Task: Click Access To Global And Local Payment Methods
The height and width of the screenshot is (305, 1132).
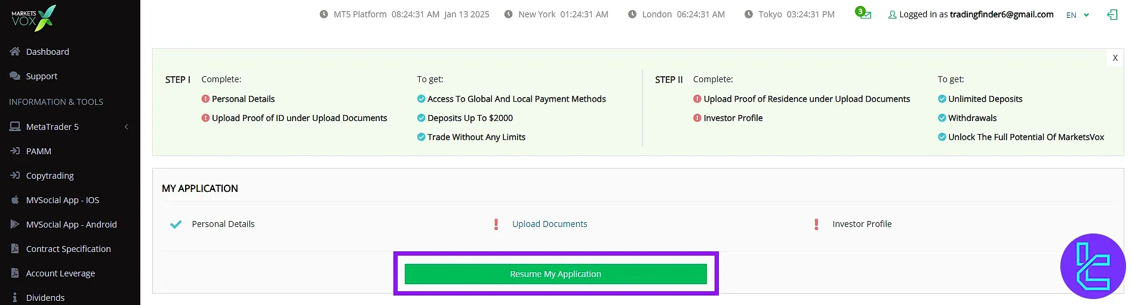Action: click(516, 99)
